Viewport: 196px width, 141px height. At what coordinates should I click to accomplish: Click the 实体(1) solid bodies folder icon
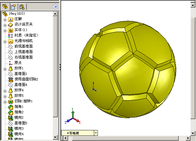(x=11, y=30)
